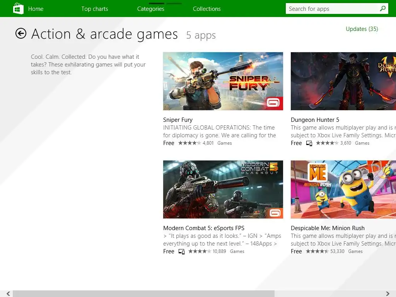
Task: Click the 4,801 rating count
Action: (208, 143)
